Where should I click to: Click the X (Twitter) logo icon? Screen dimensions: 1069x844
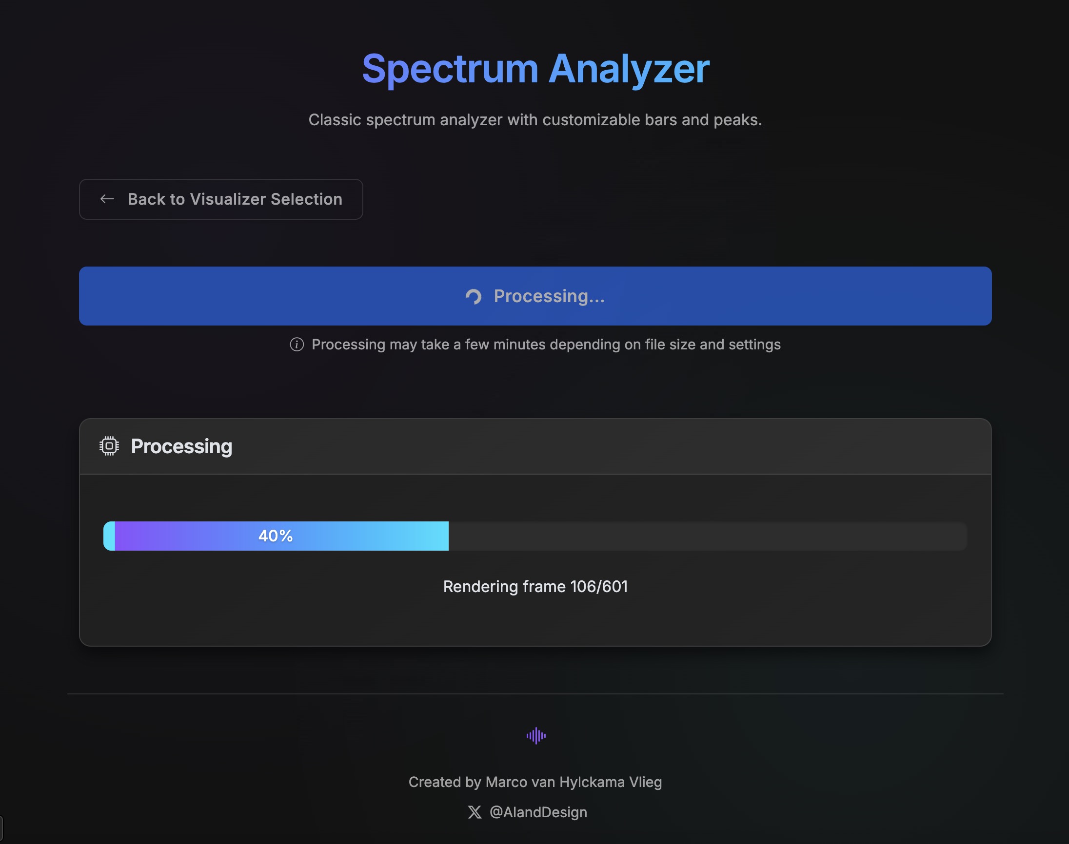pos(475,812)
